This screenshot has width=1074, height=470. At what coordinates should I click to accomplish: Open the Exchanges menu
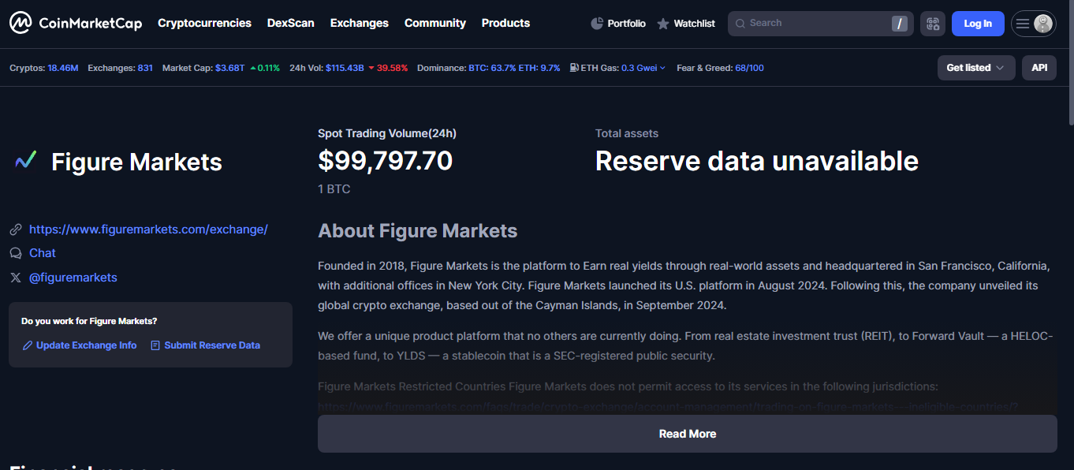point(360,23)
